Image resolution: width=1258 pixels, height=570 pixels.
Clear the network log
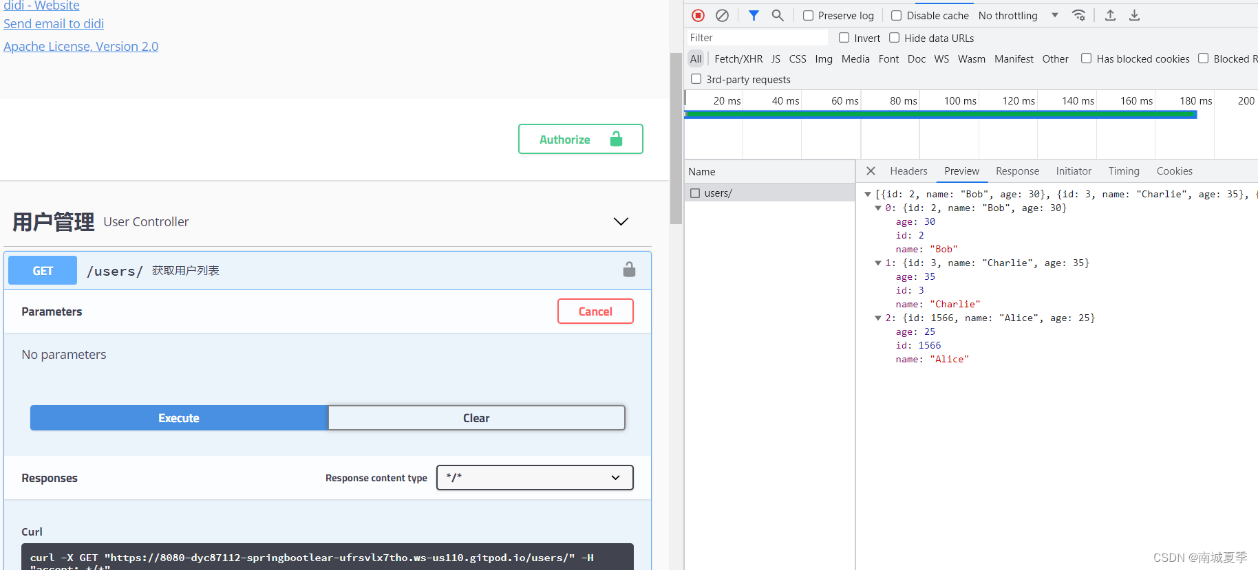pos(722,15)
